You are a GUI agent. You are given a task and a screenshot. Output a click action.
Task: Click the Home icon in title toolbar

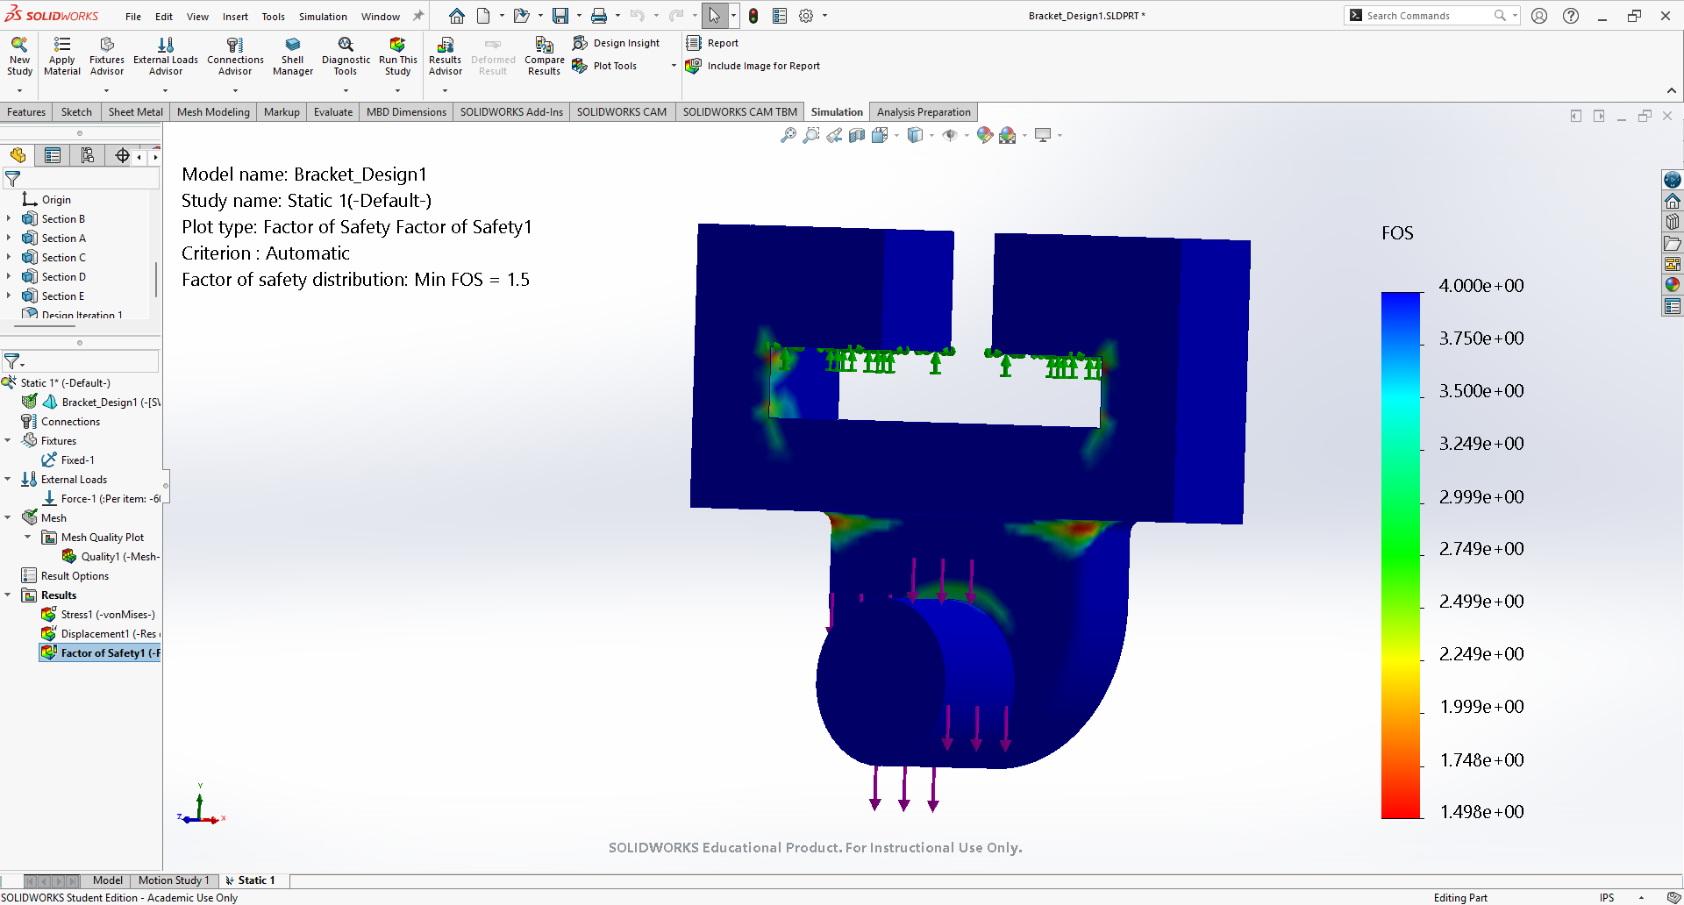click(x=457, y=16)
